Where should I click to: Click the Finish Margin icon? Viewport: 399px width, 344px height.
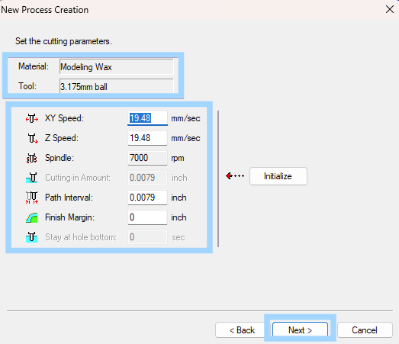coord(32,218)
